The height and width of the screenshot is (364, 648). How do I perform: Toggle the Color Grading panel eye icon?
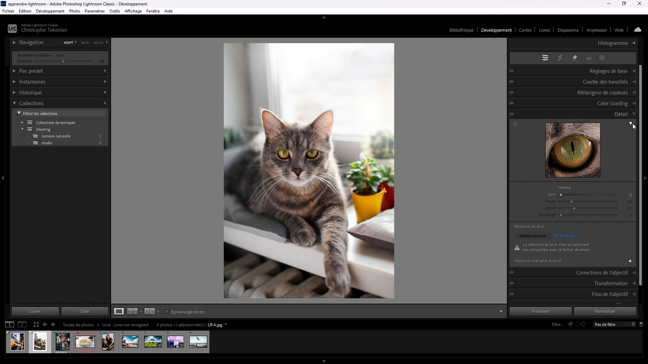click(x=512, y=103)
